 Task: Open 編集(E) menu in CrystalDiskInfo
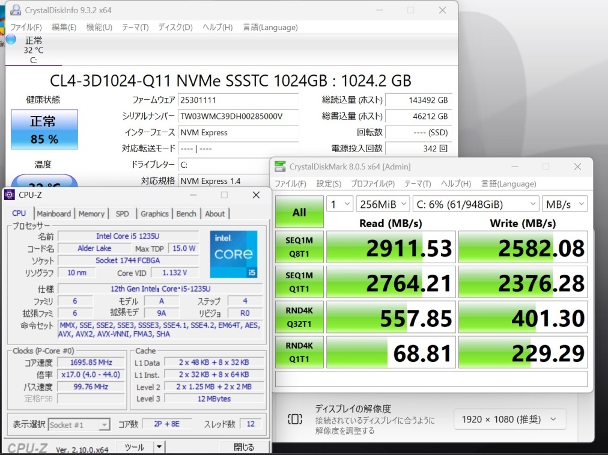64,27
